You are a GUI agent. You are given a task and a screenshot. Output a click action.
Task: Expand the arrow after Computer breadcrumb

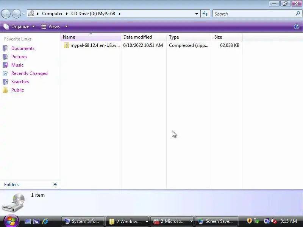[x=67, y=14]
